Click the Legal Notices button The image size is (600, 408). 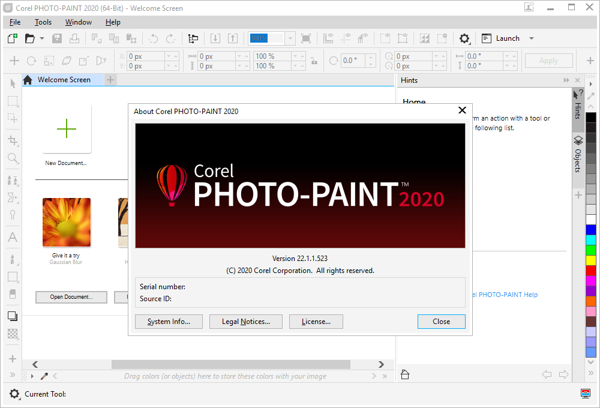click(x=245, y=322)
